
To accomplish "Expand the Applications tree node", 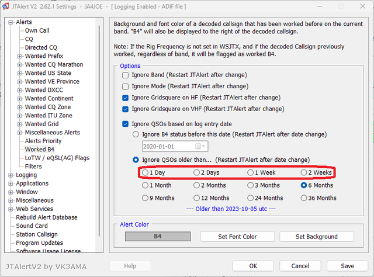I will point(11,183).
